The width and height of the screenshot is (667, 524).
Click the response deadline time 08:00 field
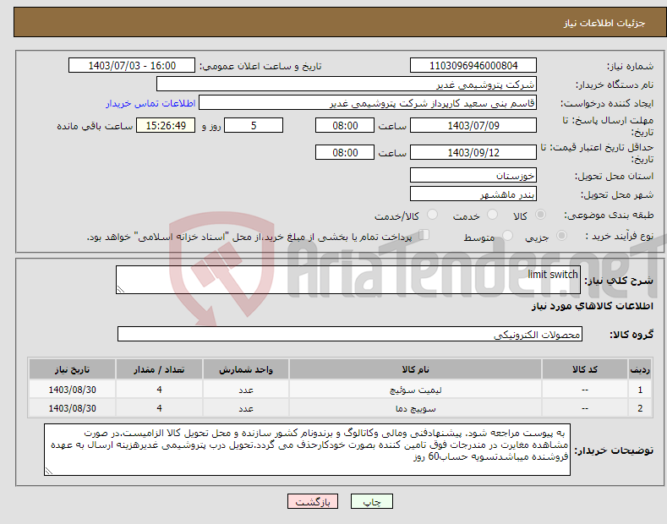(345, 125)
